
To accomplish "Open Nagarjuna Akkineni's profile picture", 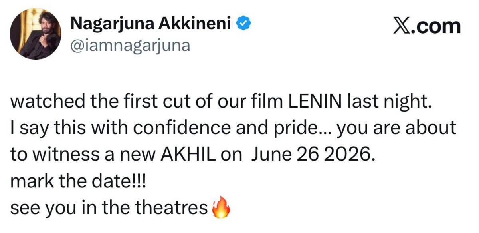I will coord(36,34).
